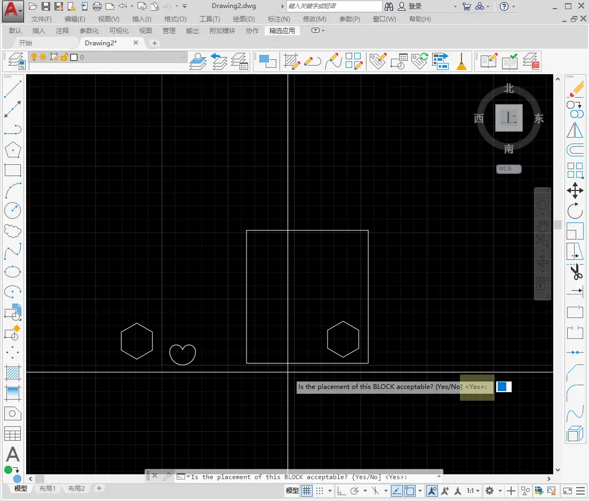Viewport: 589px width, 501px height.
Task: Open the layer name dropdown list
Action: [183, 57]
